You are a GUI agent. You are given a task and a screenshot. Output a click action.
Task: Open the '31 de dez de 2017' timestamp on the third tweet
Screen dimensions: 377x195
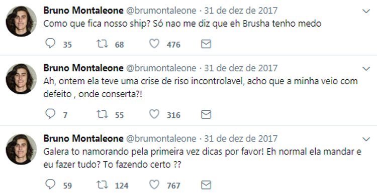(241, 139)
